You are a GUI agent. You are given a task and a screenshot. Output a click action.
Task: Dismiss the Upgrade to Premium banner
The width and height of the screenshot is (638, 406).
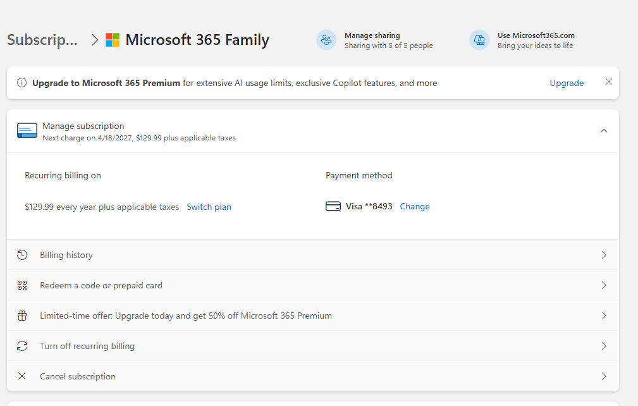click(609, 82)
